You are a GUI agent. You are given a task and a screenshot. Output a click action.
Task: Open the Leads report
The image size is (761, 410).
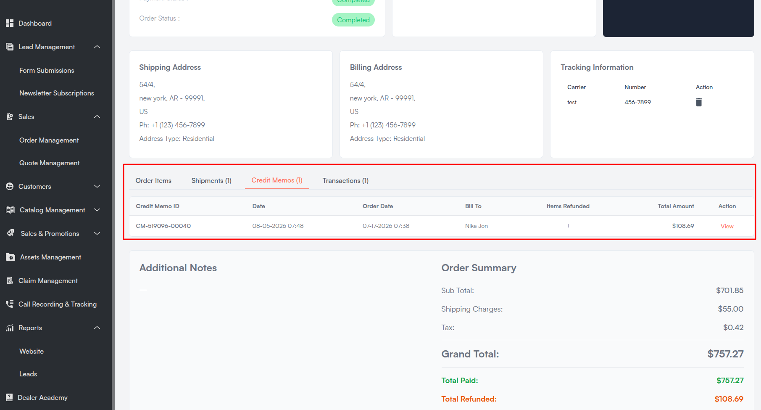28,374
